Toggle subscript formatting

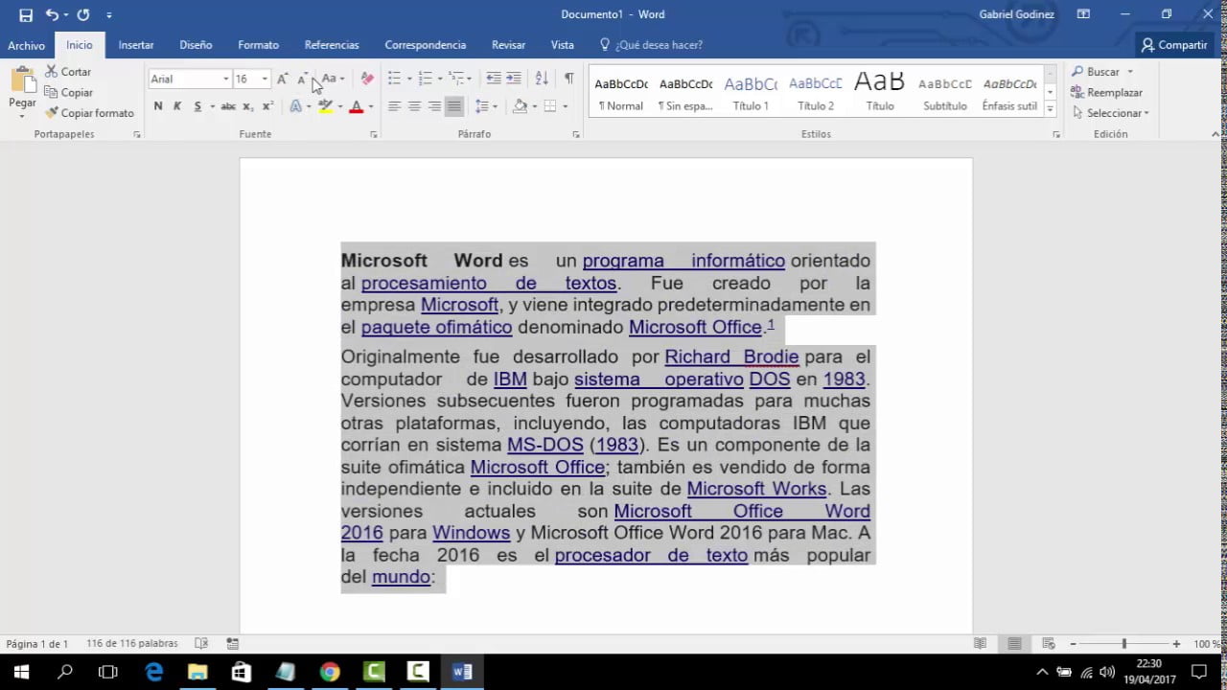click(247, 106)
